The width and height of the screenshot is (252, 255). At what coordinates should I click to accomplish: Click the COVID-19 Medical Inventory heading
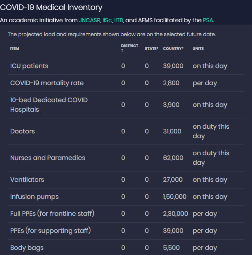(x=51, y=7)
